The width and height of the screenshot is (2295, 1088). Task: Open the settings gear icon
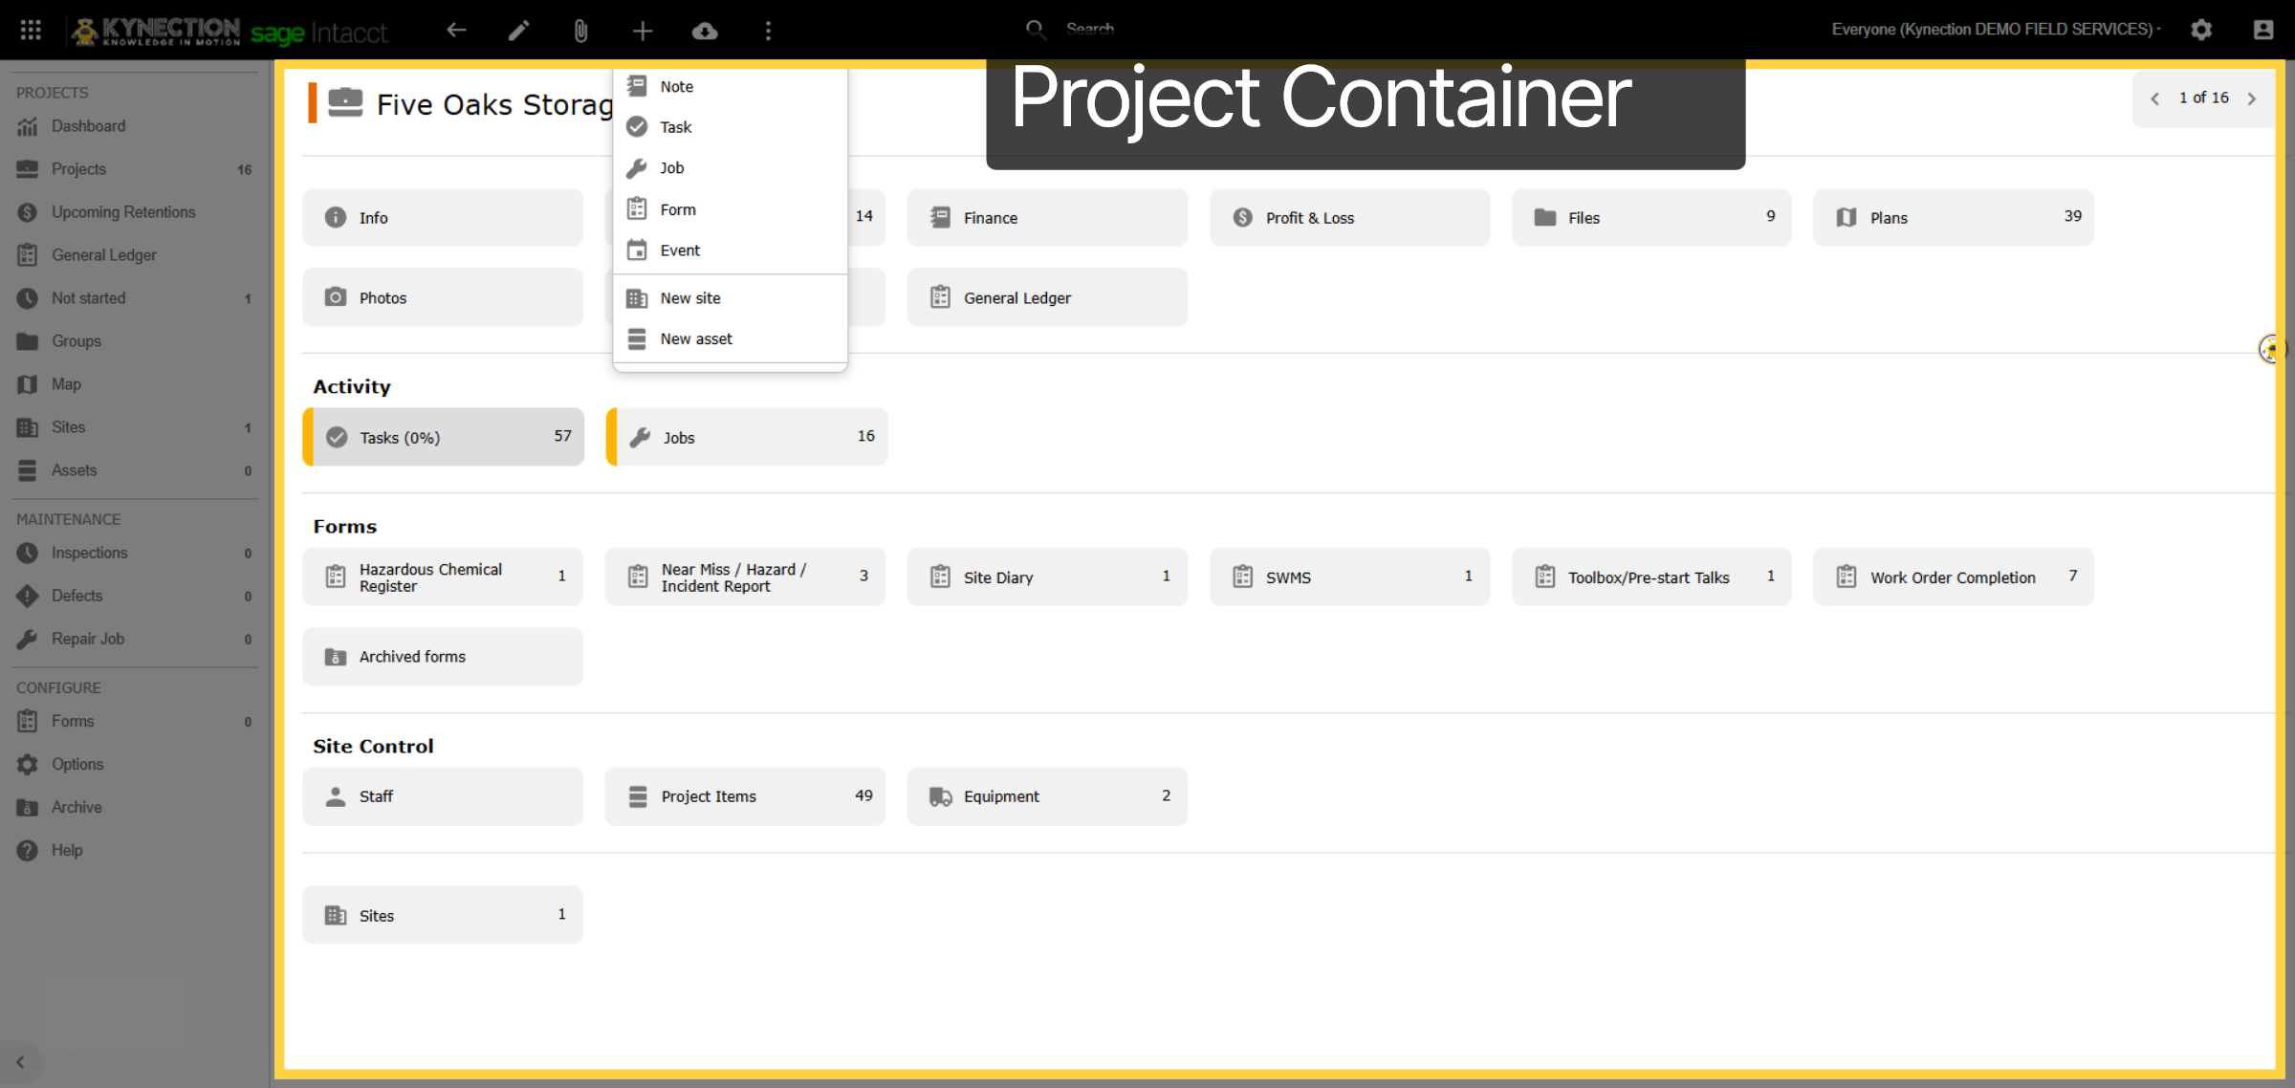pos(2201,30)
